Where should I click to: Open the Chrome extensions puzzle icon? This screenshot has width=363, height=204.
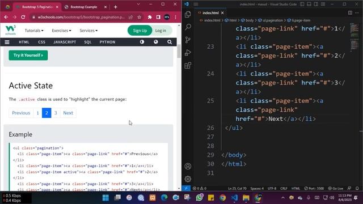pos(150,17)
